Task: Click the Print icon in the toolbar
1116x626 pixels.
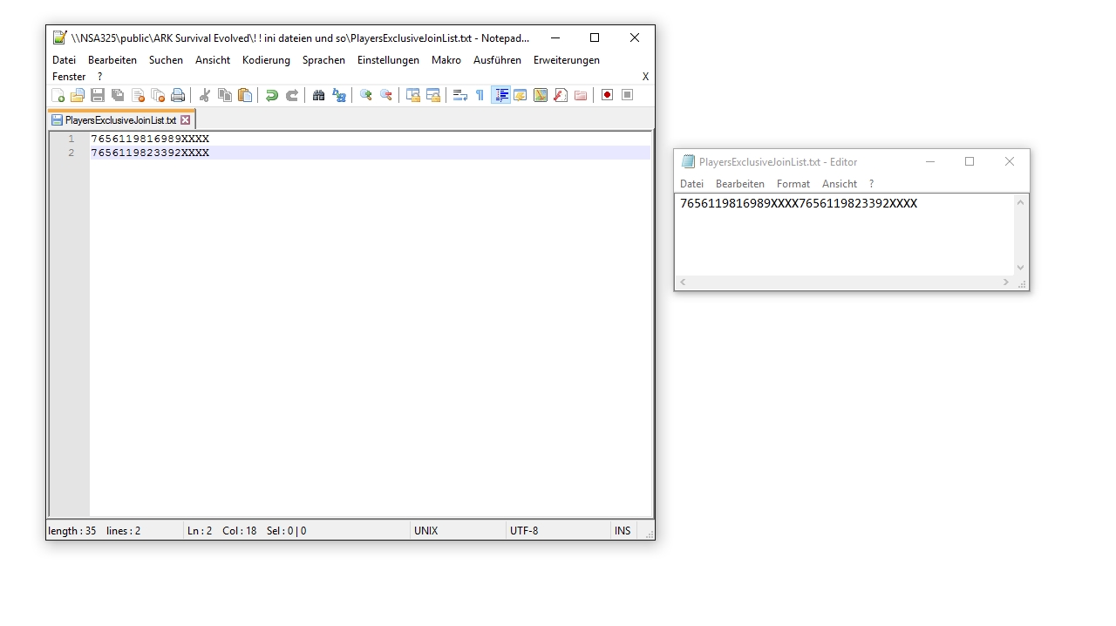Action: [178, 95]
